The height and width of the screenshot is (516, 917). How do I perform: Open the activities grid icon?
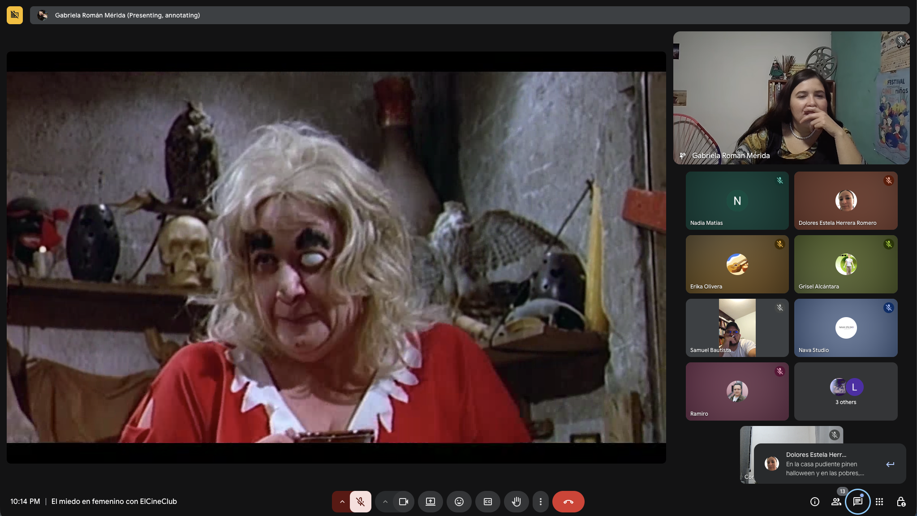[879, 502]
